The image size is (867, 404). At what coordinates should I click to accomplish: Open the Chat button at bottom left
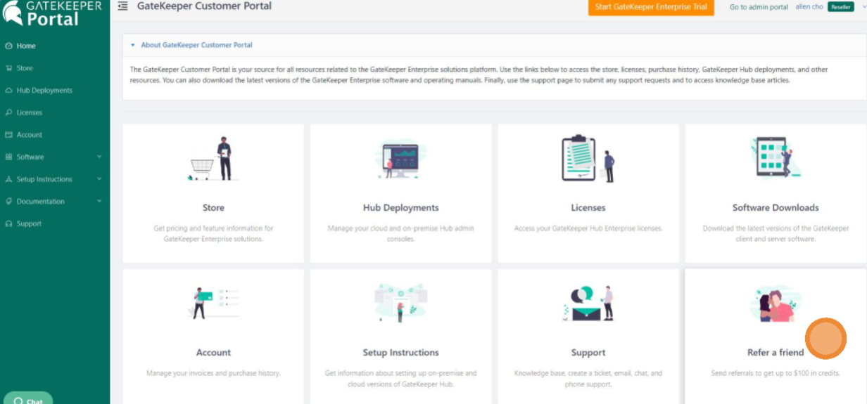tap(27, 398)
